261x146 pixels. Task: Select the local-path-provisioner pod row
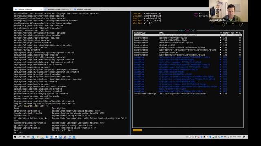[x=188, y=94]
